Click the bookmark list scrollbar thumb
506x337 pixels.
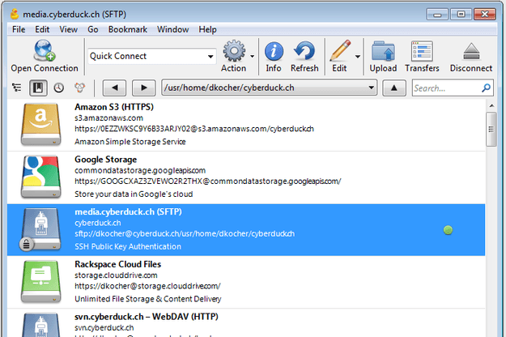click(491, 129)
